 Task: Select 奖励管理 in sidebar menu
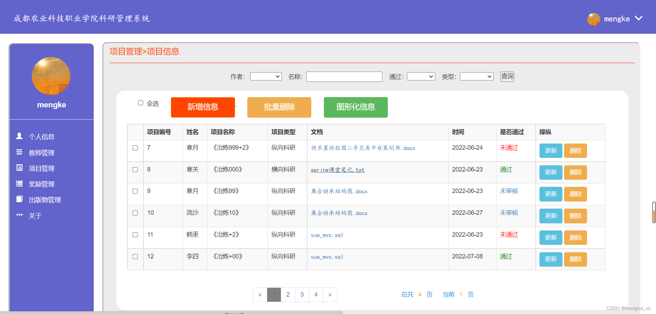point(41,184)
